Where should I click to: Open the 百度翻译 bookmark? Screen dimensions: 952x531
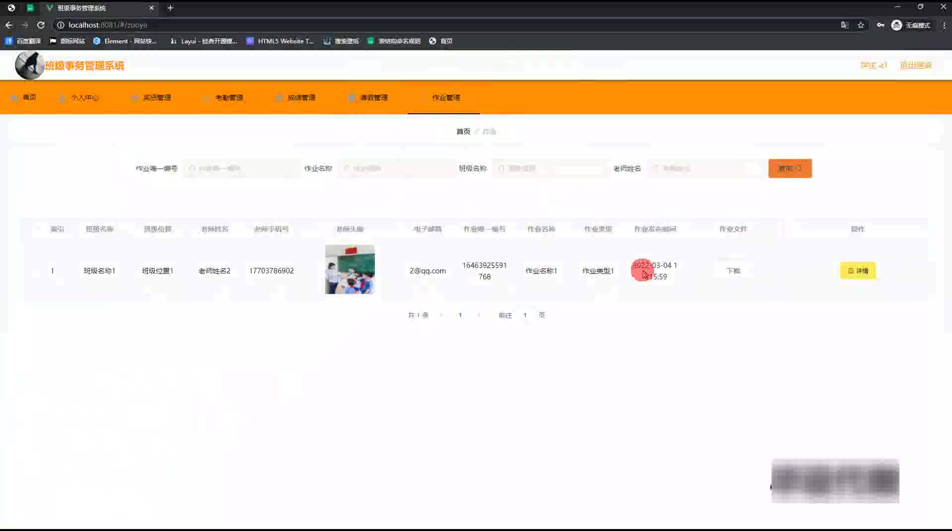tap(23, 41)
